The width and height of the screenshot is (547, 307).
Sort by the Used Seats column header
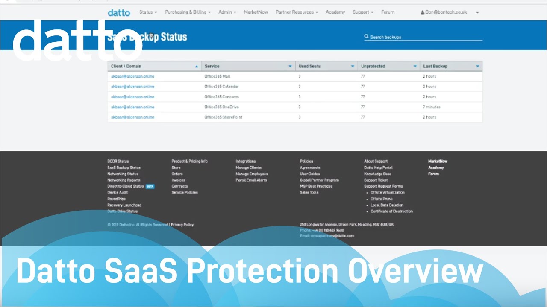[326, 66]
